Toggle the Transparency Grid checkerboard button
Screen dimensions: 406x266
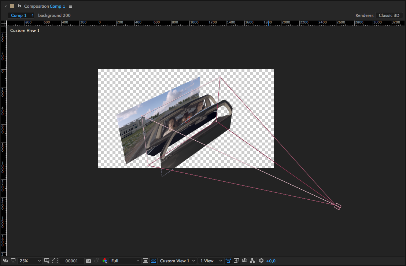pyautogui.click(x=154, y=261)
